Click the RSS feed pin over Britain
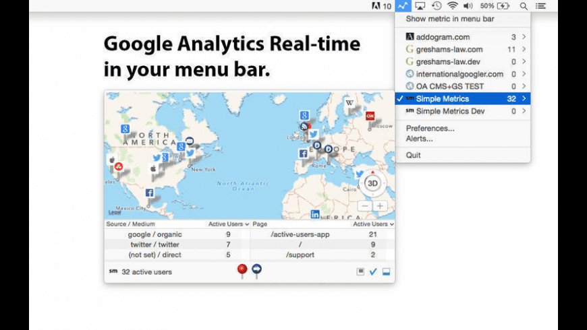 (x=304, y=127)
